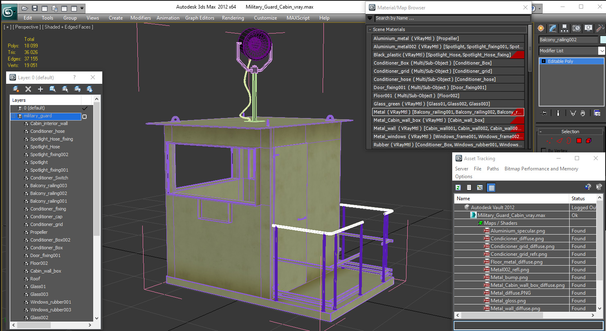Click the Balcony_railing002 object name field
606x331 pixels.
(x=568, y=40)
